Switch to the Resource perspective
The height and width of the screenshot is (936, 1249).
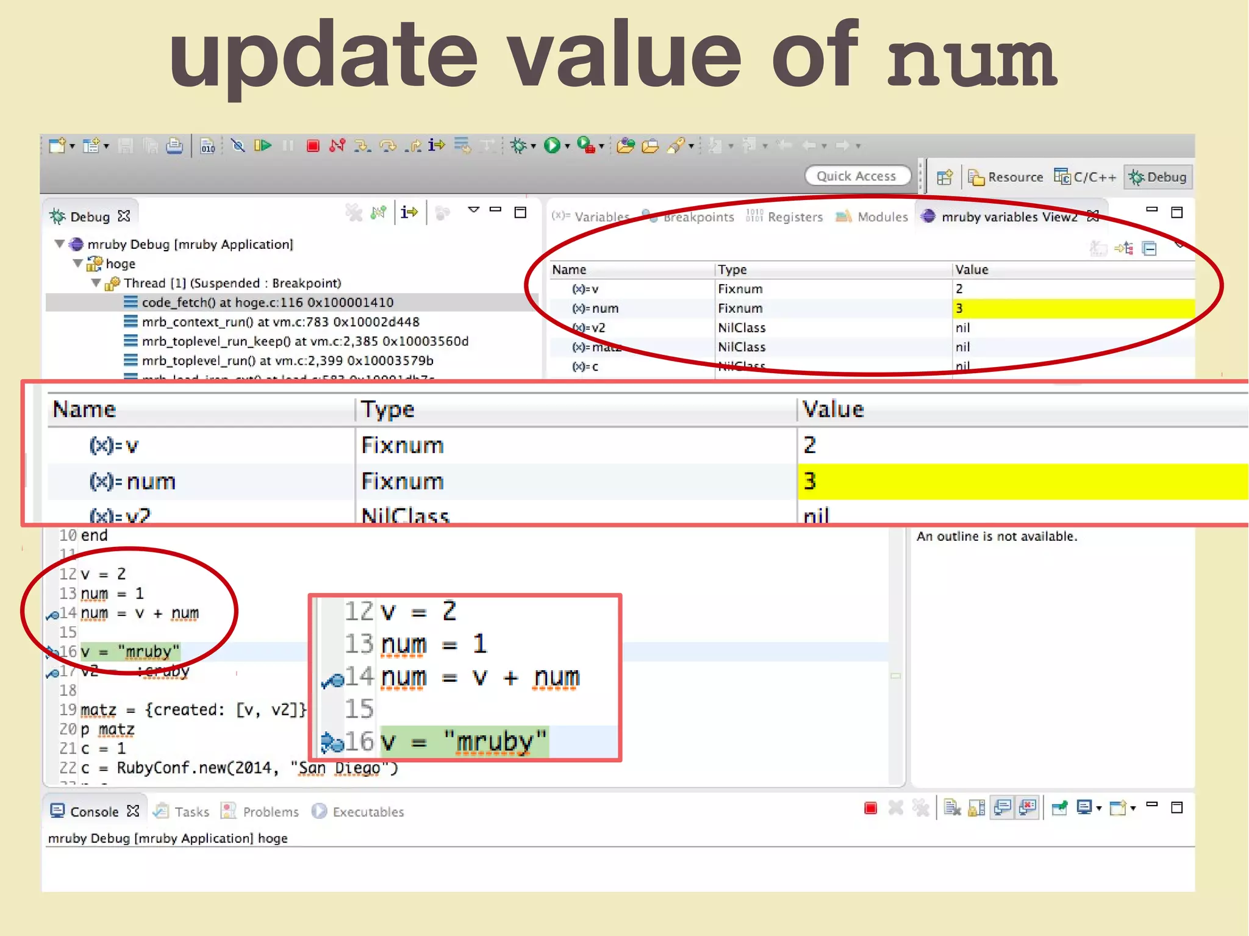pos(1006,177)
